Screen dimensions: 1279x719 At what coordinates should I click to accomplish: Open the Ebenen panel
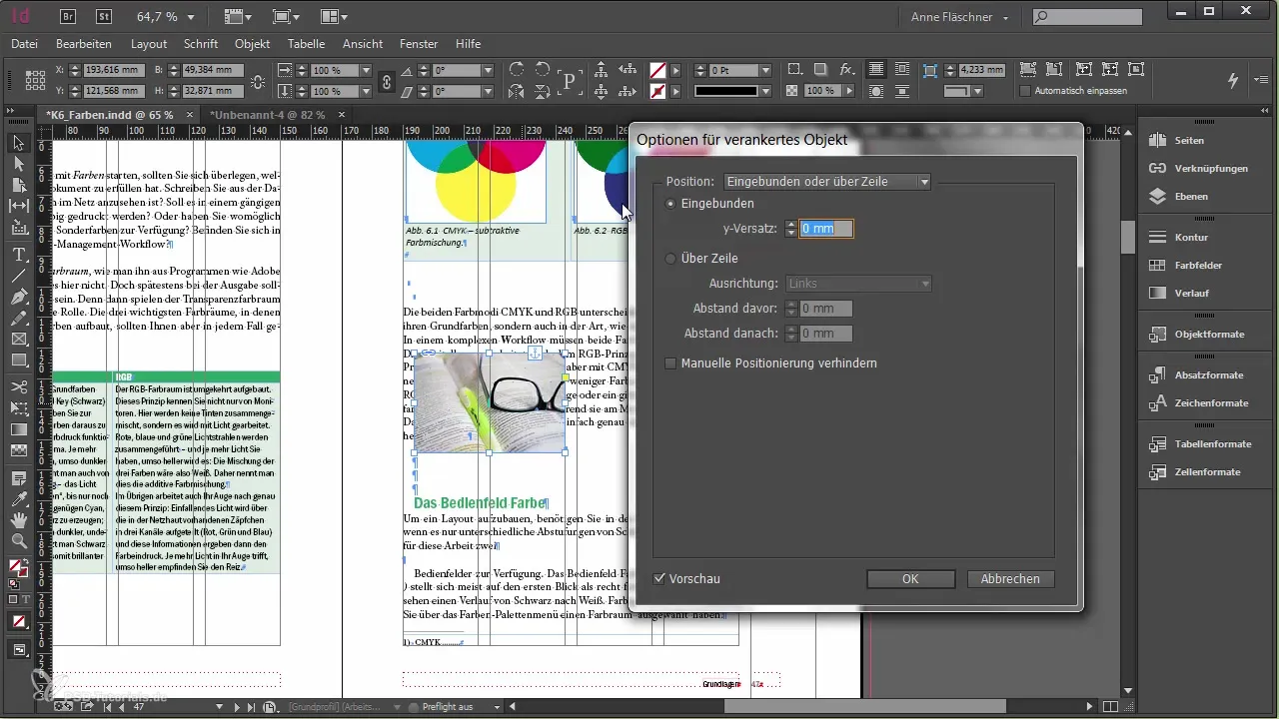1190,197
